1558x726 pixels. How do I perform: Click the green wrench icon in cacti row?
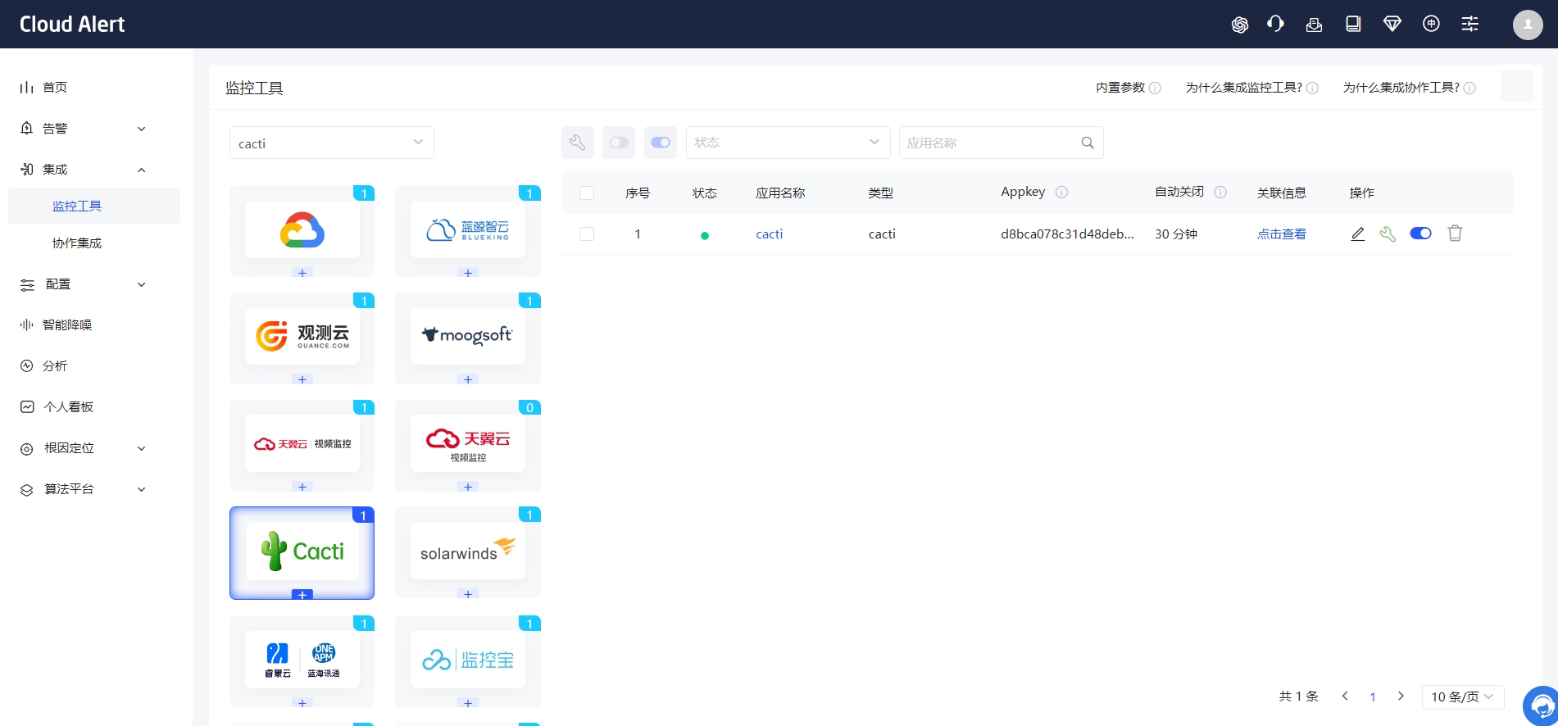coord(1388,234)
